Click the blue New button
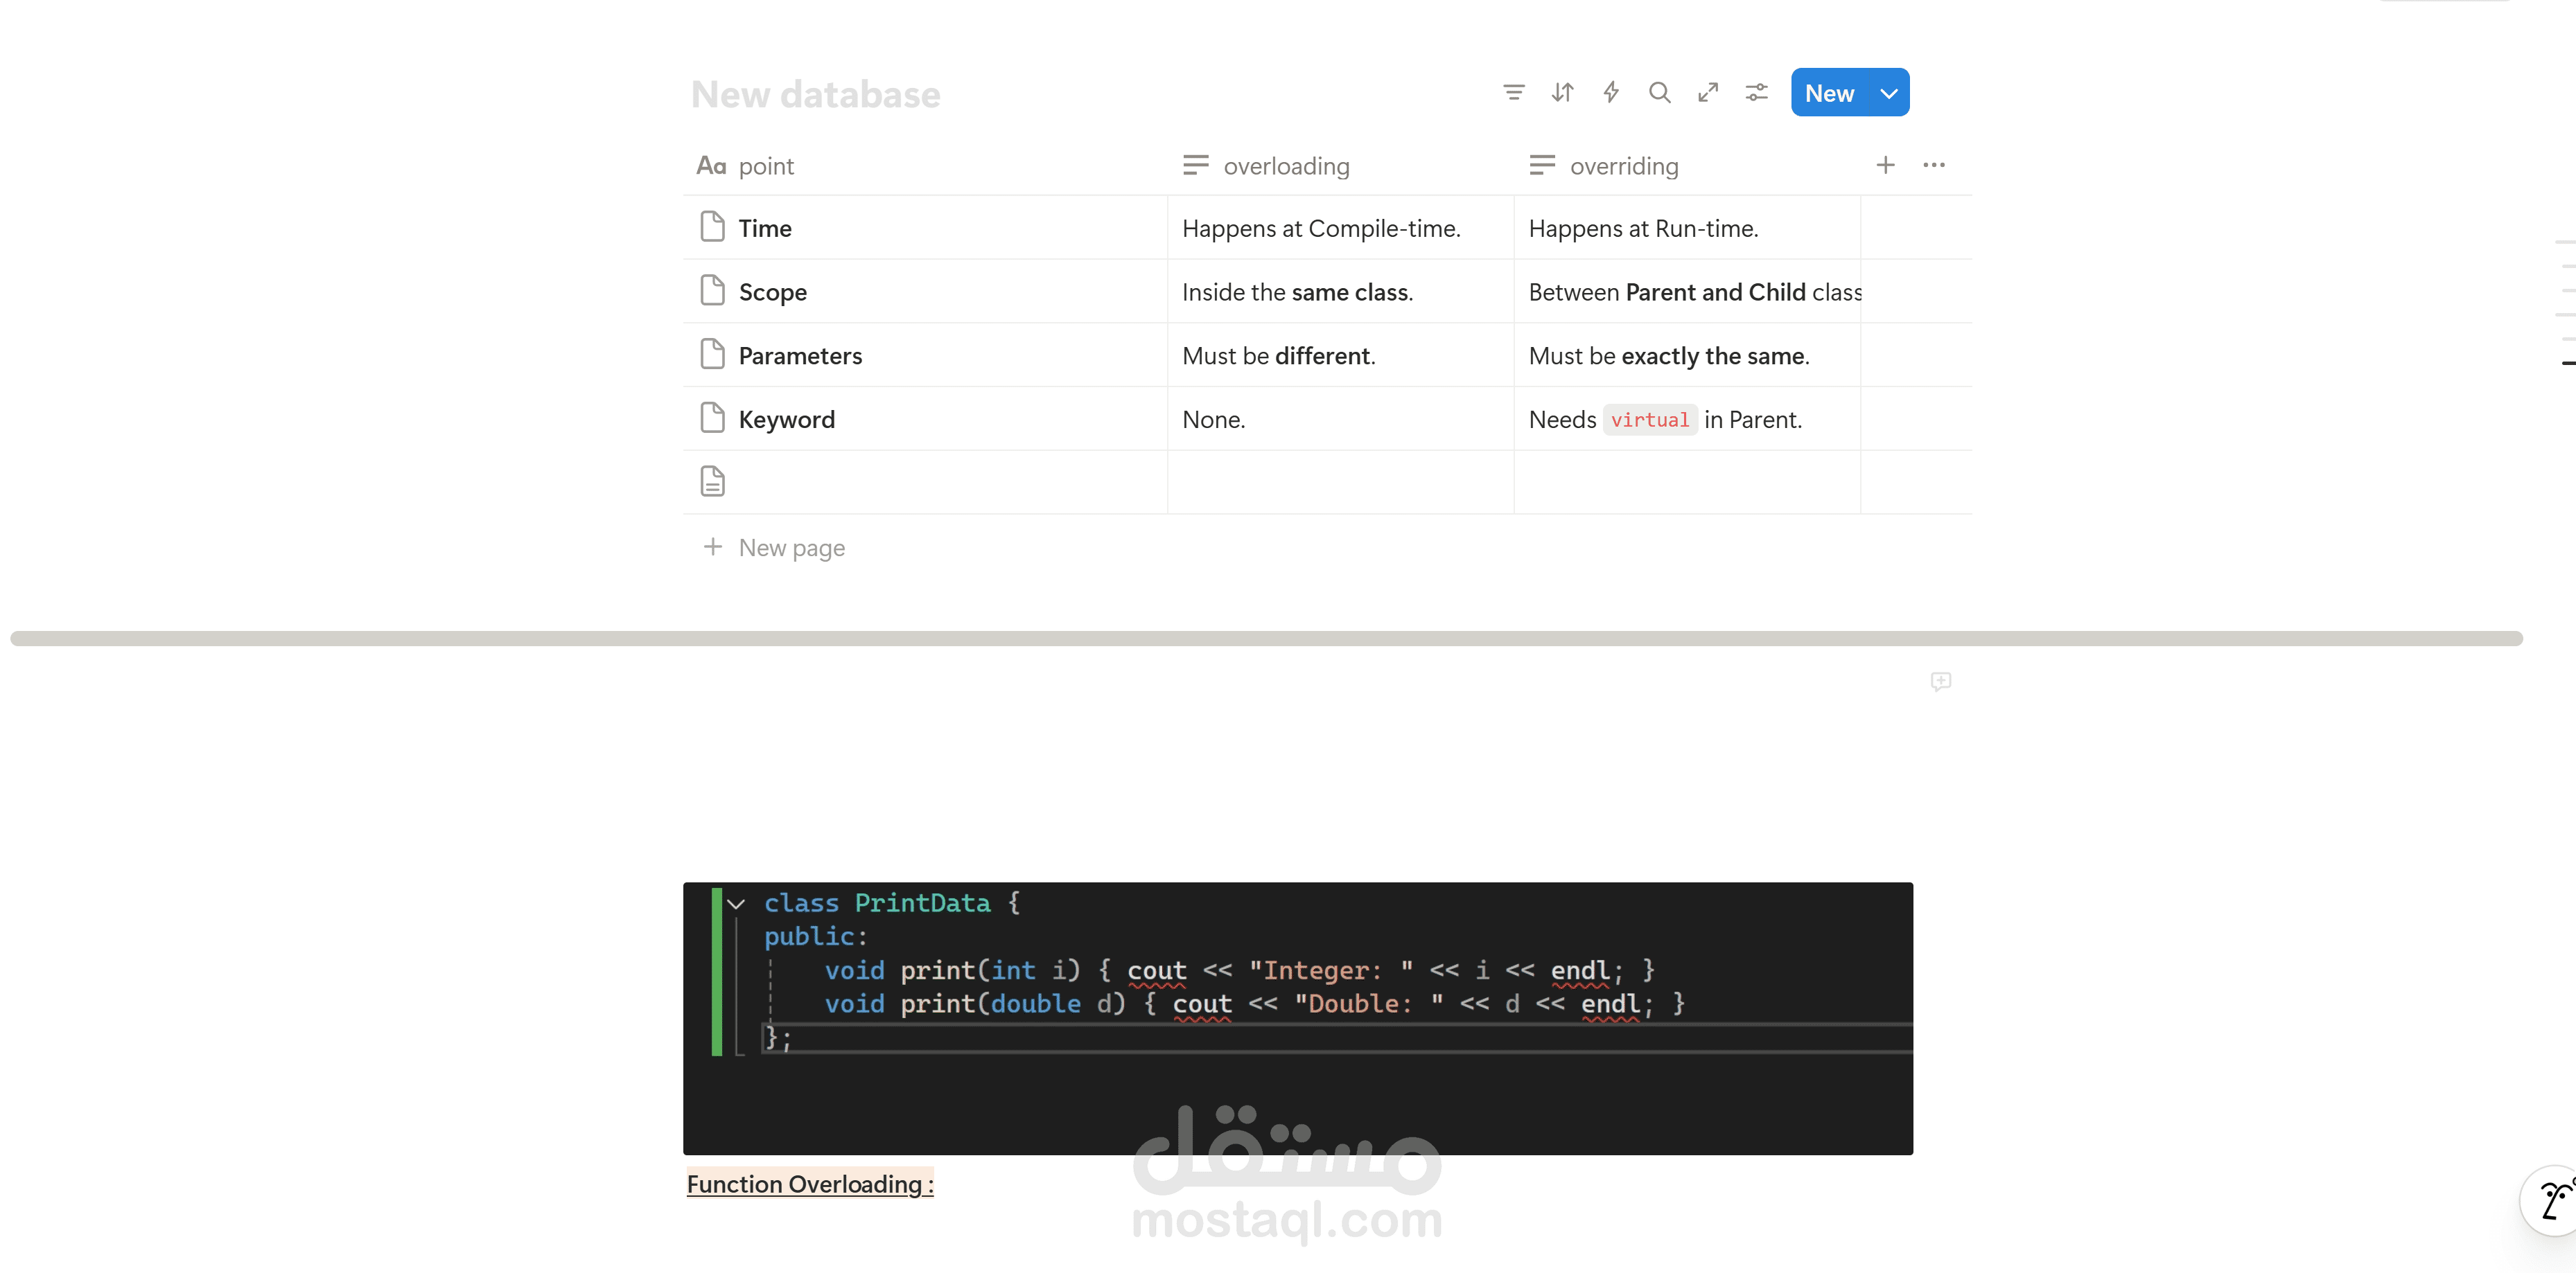Image resolution: width=2576 pixels, height=1273 pixels. pyautogui.click(x=1829, y=93)
